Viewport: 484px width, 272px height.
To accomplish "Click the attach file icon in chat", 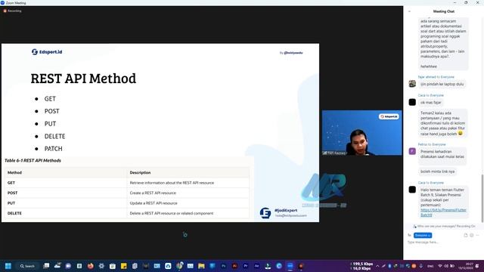I will pyautogui.click(x=466, y=235).
